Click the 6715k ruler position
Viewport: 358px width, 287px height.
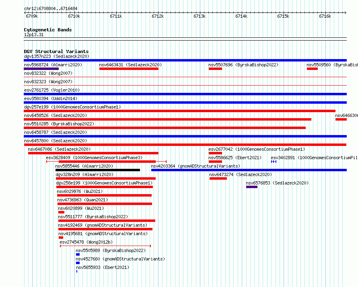click(283, 16)
